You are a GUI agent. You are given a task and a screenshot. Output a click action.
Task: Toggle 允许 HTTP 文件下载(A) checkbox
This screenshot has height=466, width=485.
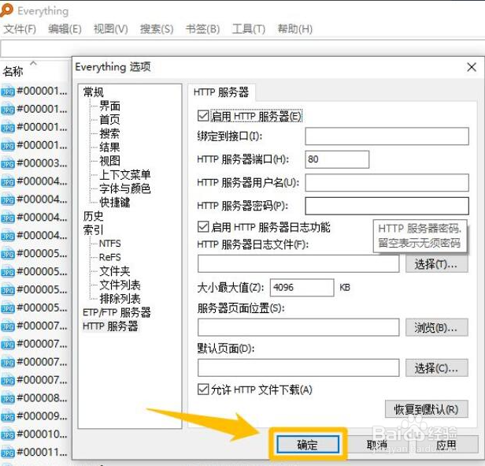(x=203, y=390)
